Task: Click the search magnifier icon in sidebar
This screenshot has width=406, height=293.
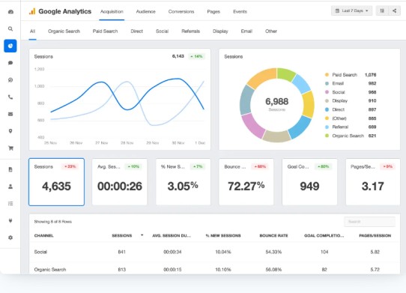Action: coord(10,28)
